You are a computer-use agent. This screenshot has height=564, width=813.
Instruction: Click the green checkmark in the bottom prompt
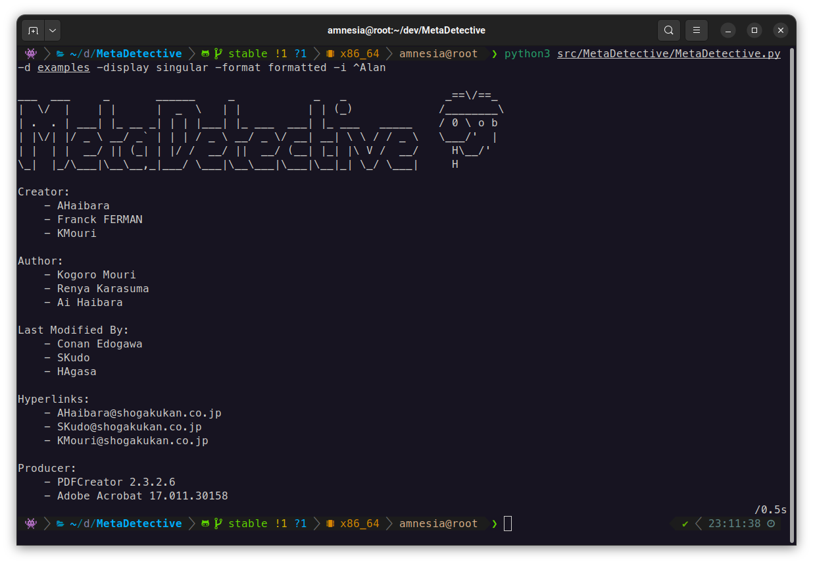[684, 523]
